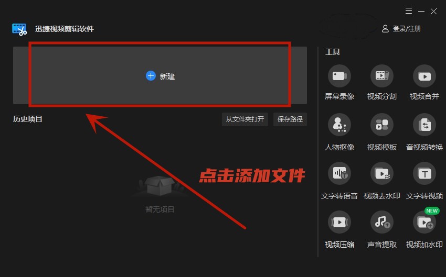Click the 从文件夹打开 button
The image size is (446, 277).
(245, 119)
